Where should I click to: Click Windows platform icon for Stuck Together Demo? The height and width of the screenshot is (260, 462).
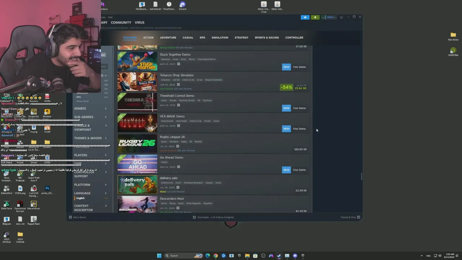coord(178,64)
